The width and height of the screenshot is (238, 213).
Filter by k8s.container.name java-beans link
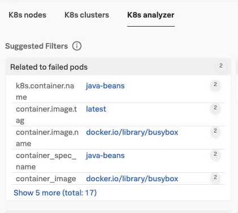(x=105, y=86)
